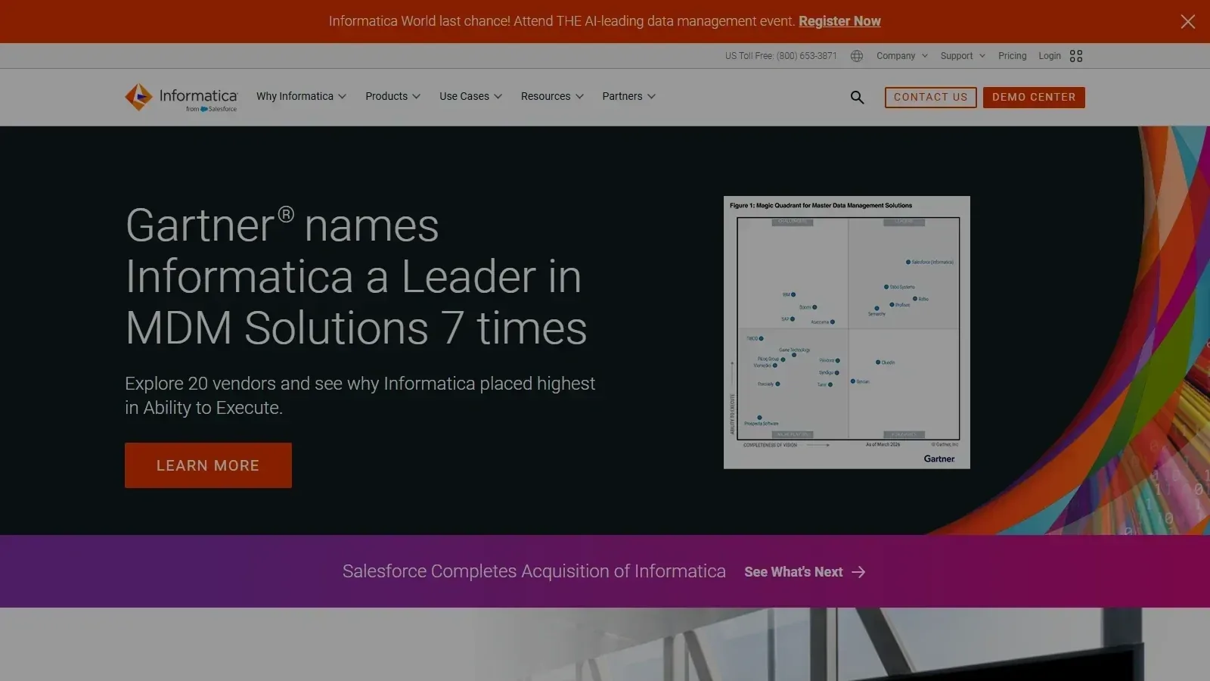Image resolution: width=1210 pixels, height=681 pixels.
Task: Select the Gartner names Informatica a Leader headline
Action: [x=356, y=277]
